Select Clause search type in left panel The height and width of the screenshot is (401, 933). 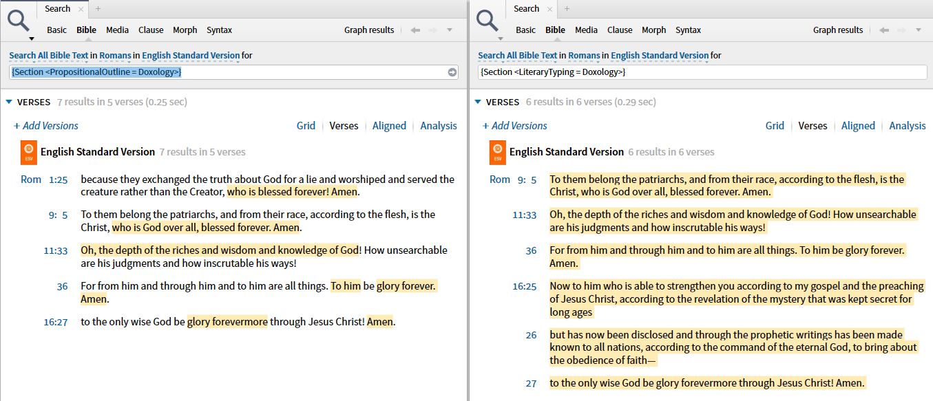pyautogui.click(x=151, y=30)
